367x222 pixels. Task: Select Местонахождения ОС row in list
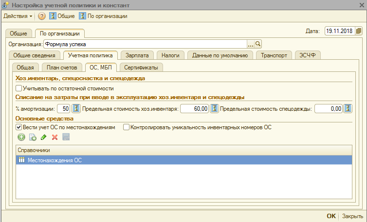tap(183, 160)
